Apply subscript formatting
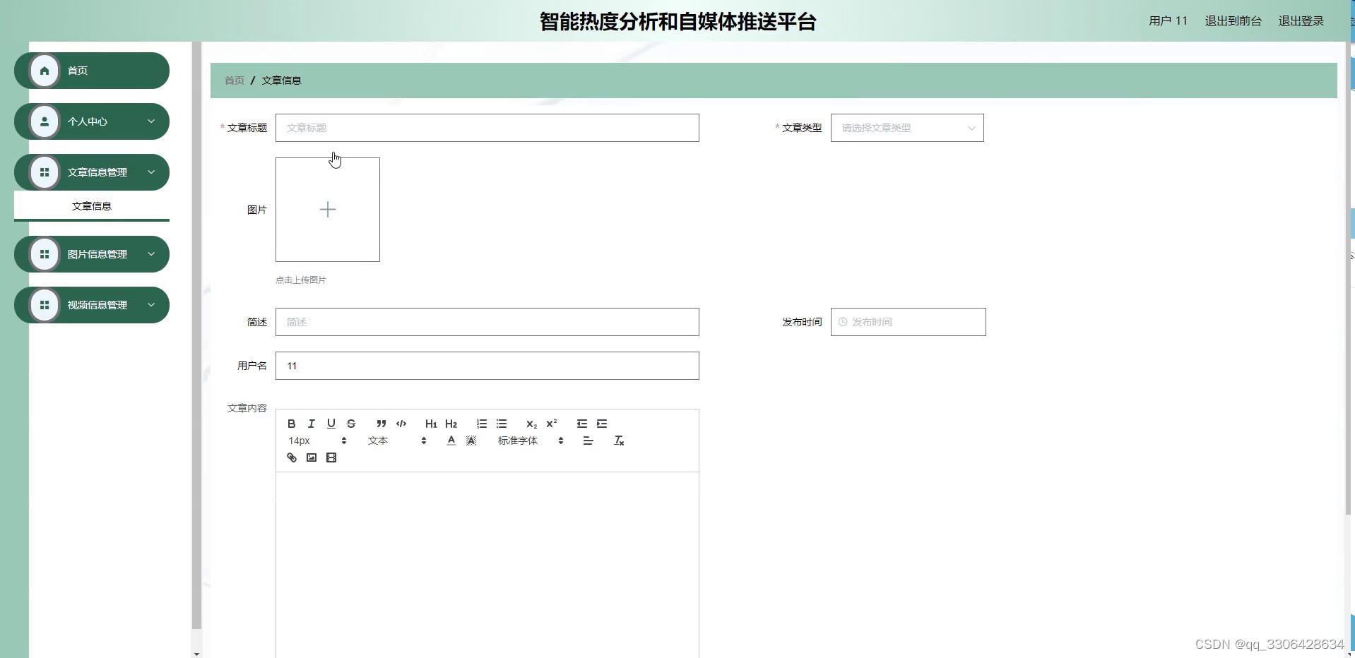 [x=531, y=424]
